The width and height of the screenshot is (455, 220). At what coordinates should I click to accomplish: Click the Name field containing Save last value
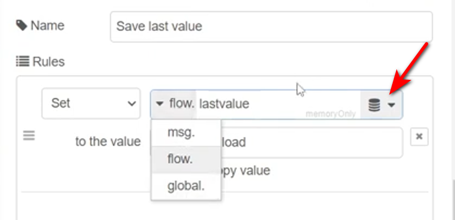(x=271, y=27)
